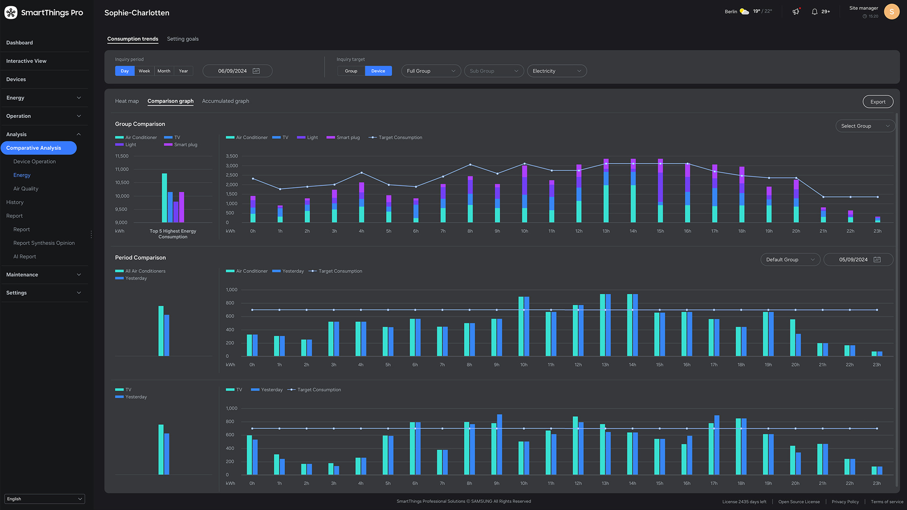Viewport: 907px width, 510px height.
Task: Click the vertical scrollbar of graph panel
Action: pyautogui.click(x=897, y=299)
